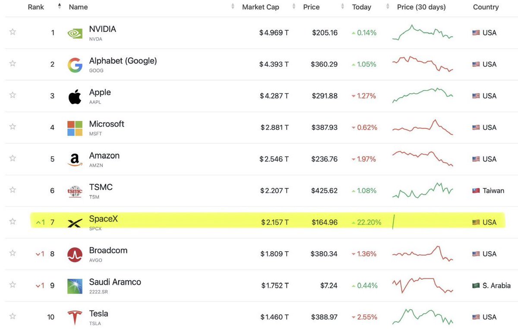Image resolution: width=518 pixels, height=329 pixels.
Task: Favorite NVIDIA with its star toggle
Action: click(x=13, y=32)
